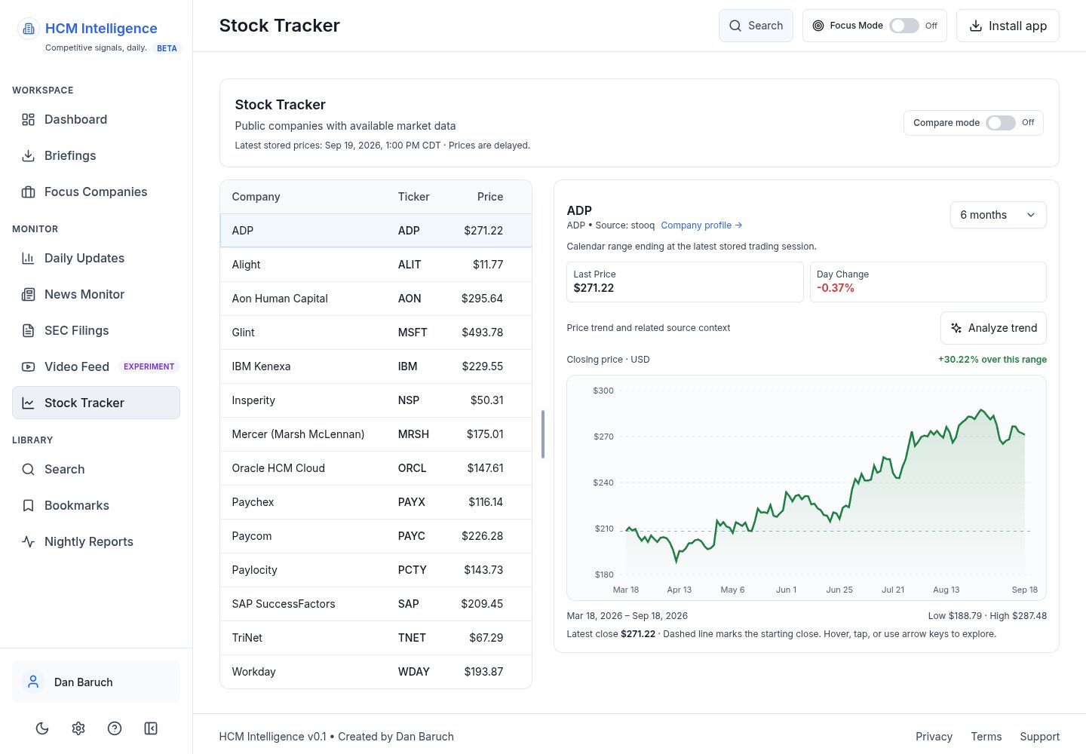The width and height of the screenshot is (1086, 754).
Task: Click the Company column header
Action: pyautogui.click(x=256, y=197)
